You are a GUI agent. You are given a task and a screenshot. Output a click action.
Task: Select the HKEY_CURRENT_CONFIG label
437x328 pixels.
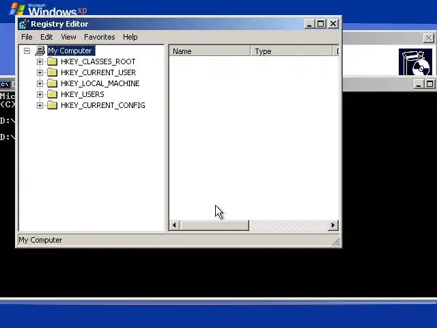103,105
